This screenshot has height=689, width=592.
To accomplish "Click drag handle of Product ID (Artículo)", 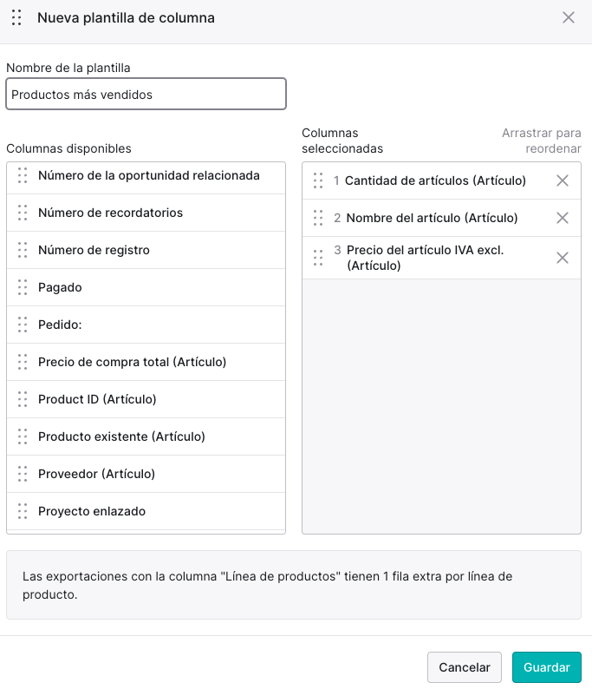I will tap(23, 399).
